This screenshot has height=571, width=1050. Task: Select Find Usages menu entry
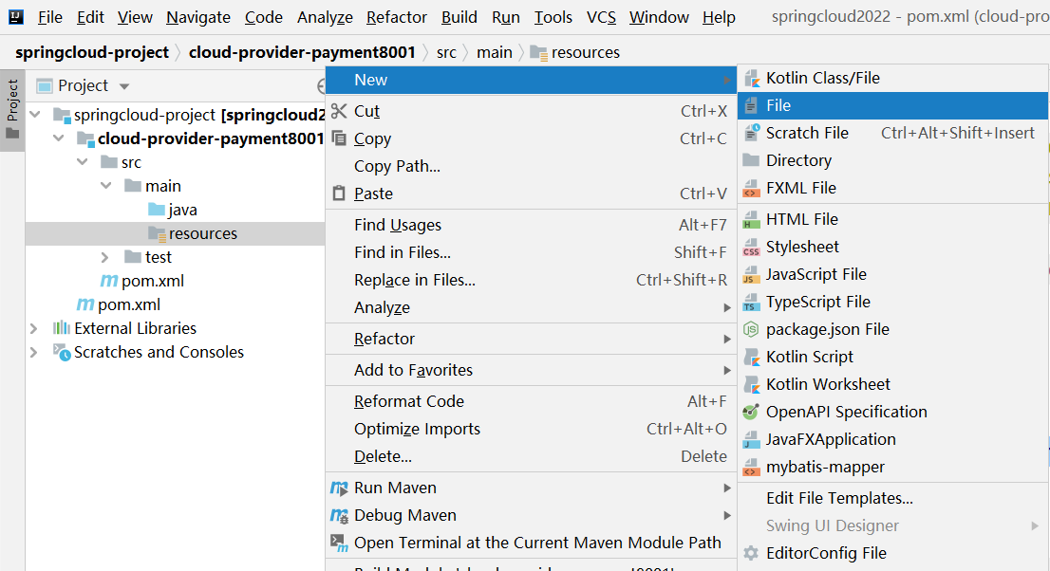531,225
